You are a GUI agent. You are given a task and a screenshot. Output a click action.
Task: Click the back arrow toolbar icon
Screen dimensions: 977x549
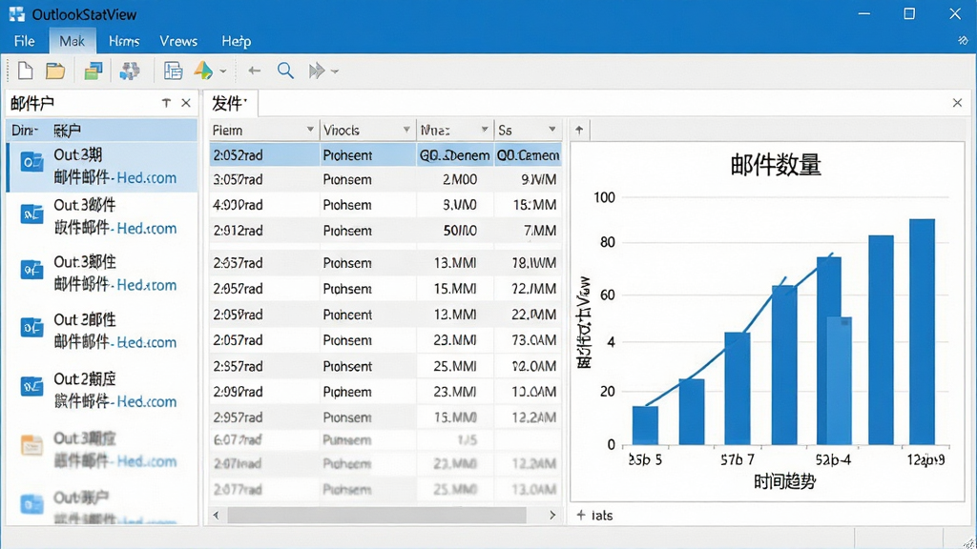tap(254, 71)
